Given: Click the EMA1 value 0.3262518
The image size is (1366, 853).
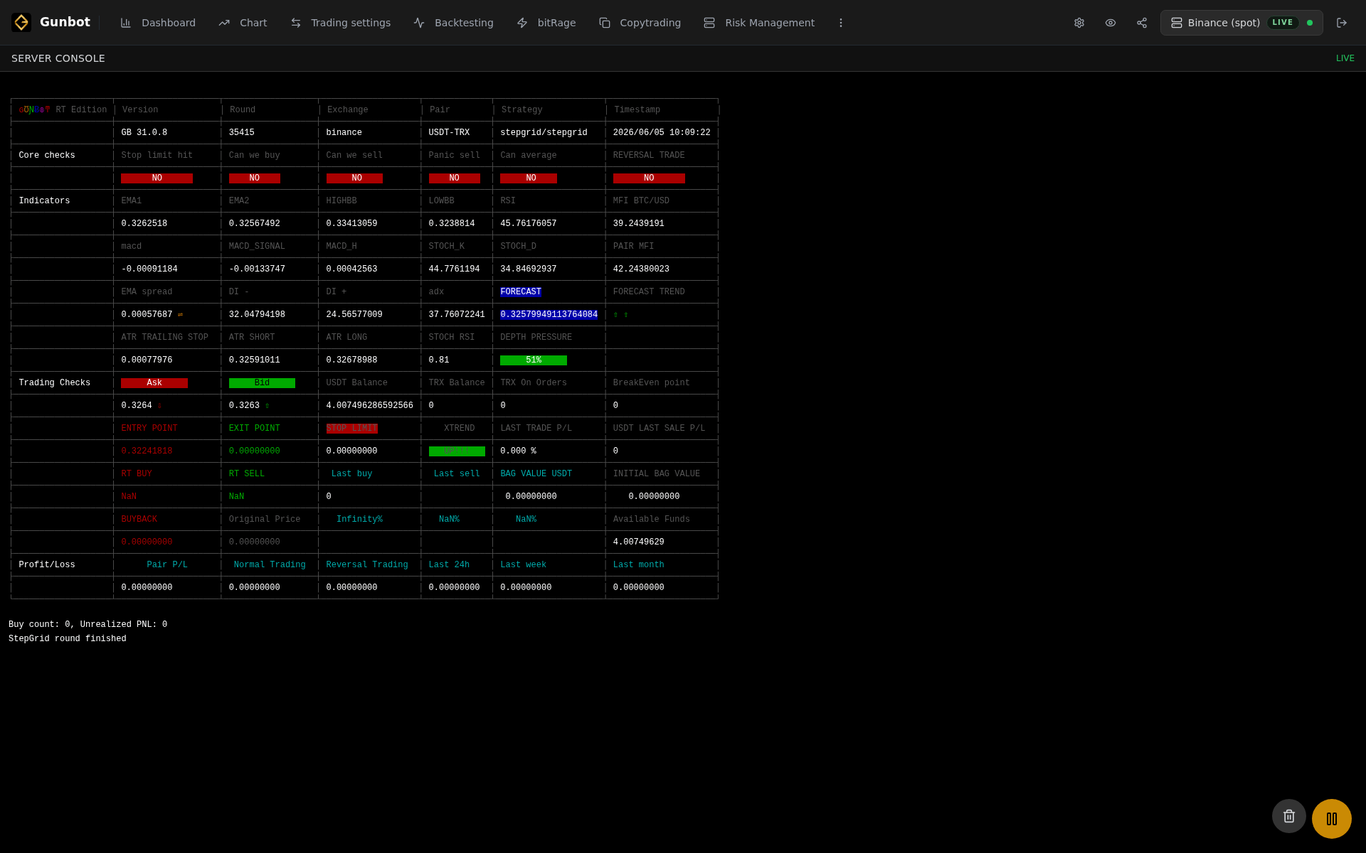Looking at the screenshot, I should pos(144,224).
